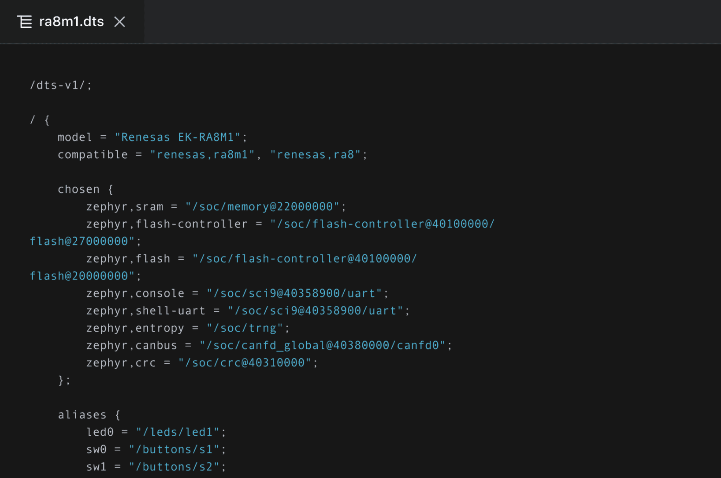Click the zephyr,crc property name
The width and height of the screenshot is (721, 478).
pyautogui.click(x=121, y=363)
